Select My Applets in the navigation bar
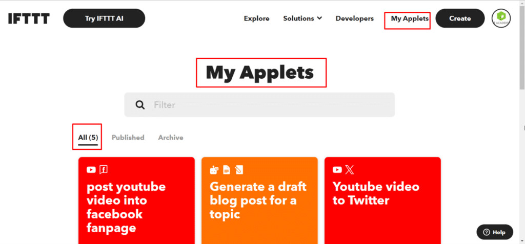Image resolution: width=525 pixels, height=244 pixels. pyautogui.click(x=410, y=19)
